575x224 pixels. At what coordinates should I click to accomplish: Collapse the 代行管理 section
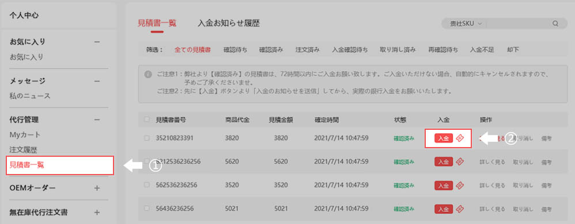[97, 119]
